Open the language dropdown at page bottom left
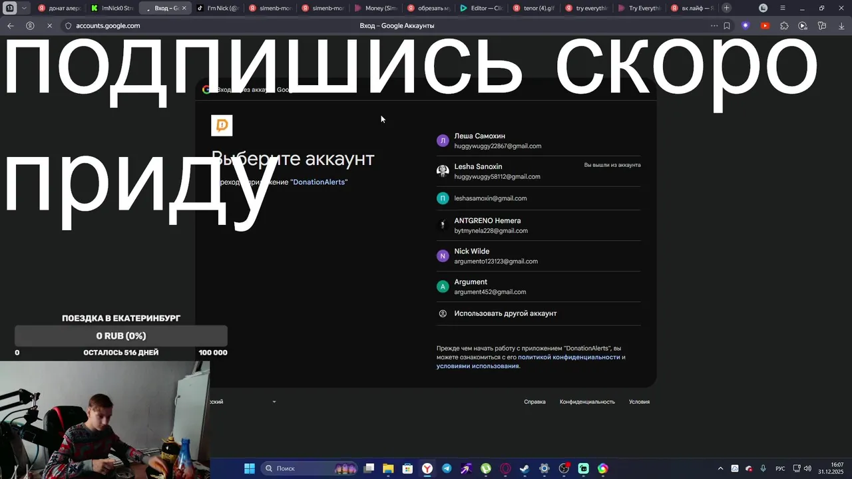Image resolution: width=852 pixels, height=479 pixels. [243, 402]
